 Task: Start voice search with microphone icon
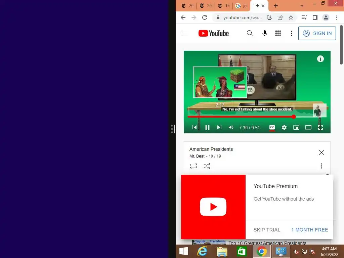click(x=265, y=33)
